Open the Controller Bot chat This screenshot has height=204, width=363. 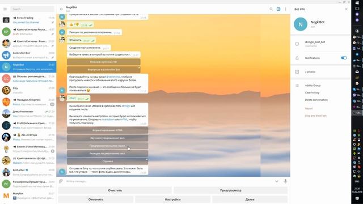coord(28,55)
